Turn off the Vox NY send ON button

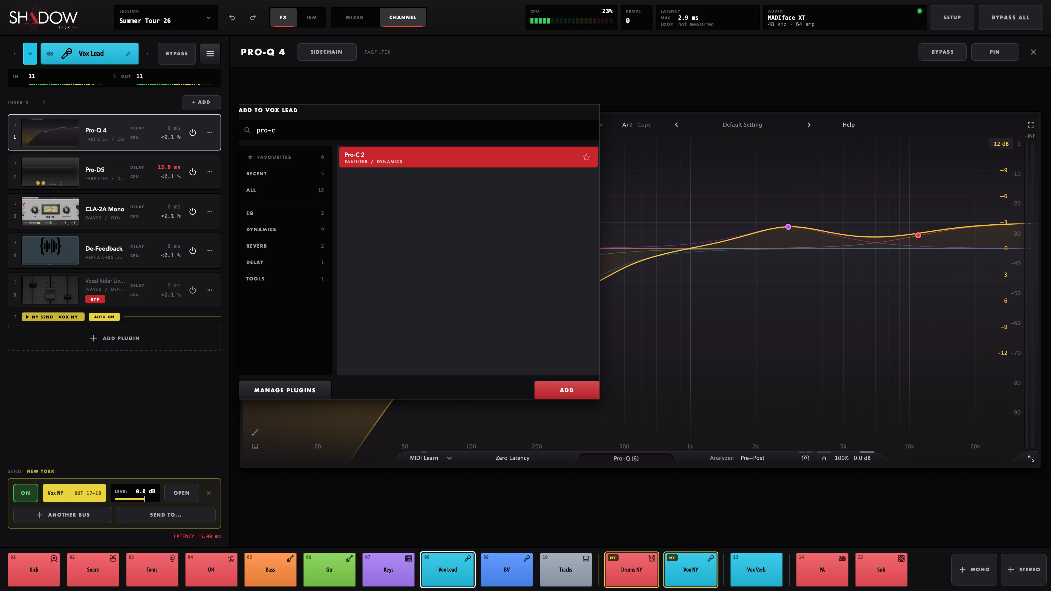(x=26, y=493)
